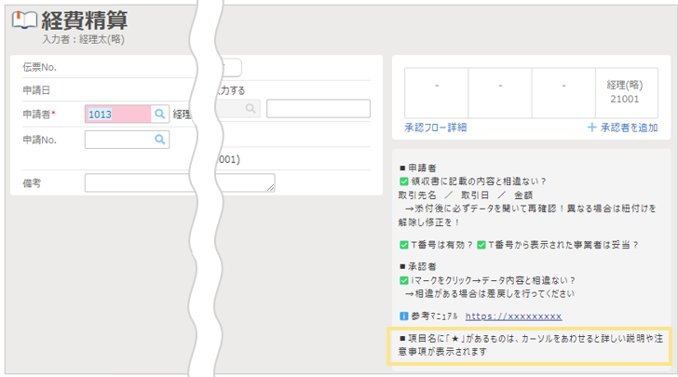Open the https://xxxxxxxxx manual link
The height and width of the screenshot is (377, 678).
(x=513, y=316)
